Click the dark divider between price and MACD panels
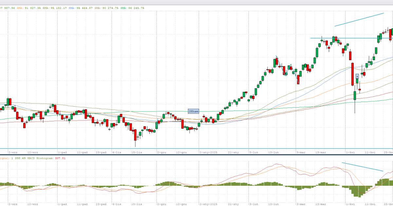This screenshot has height=206, width=393. (x=196, y=155)
